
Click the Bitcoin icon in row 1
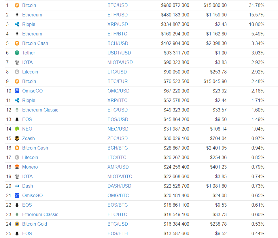[x=17, y=5]
